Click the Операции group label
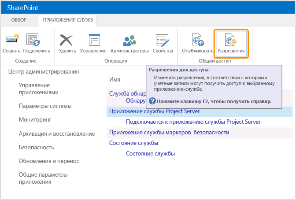Viewport: 296px width, 200px height. click(x=116, y=61)
